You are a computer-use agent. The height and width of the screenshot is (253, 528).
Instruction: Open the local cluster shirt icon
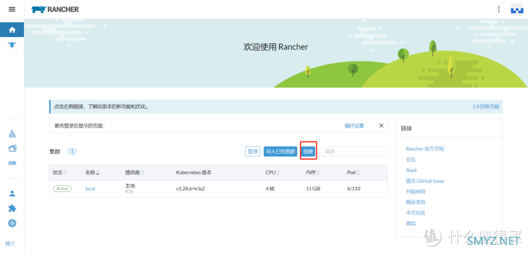click(12, 45)
